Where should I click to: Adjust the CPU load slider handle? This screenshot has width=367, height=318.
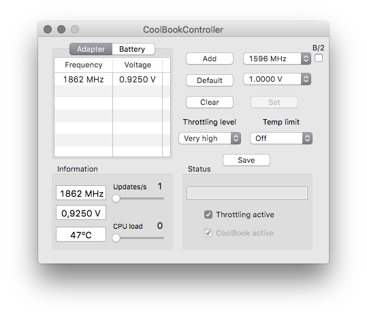click(116, 238)
